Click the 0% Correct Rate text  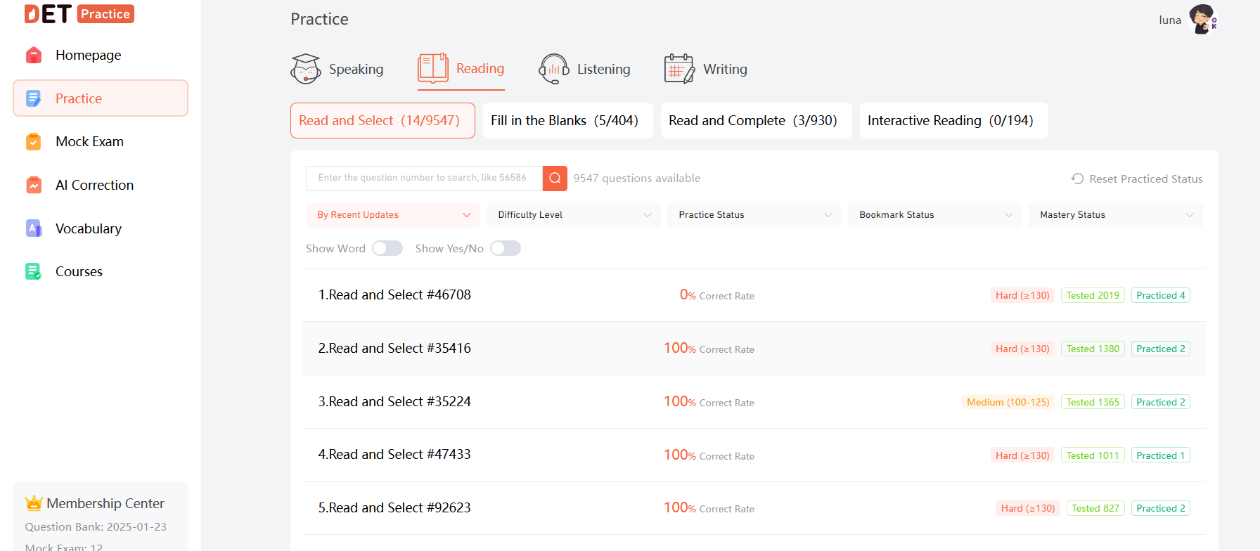point(716,295)
